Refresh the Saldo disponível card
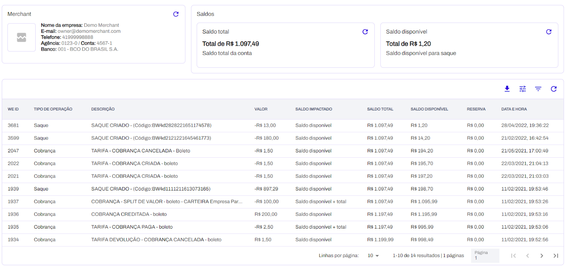Viewport: 570px width, 267px height. (549, 32)
